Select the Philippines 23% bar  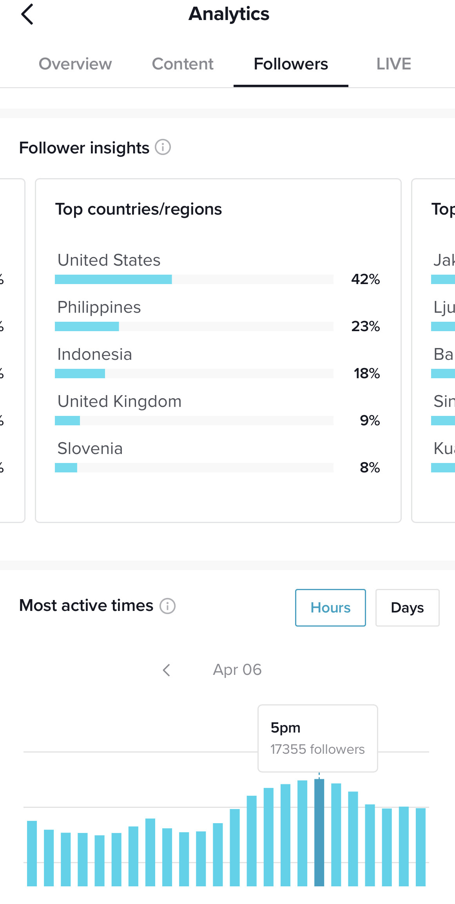[194, 326]
